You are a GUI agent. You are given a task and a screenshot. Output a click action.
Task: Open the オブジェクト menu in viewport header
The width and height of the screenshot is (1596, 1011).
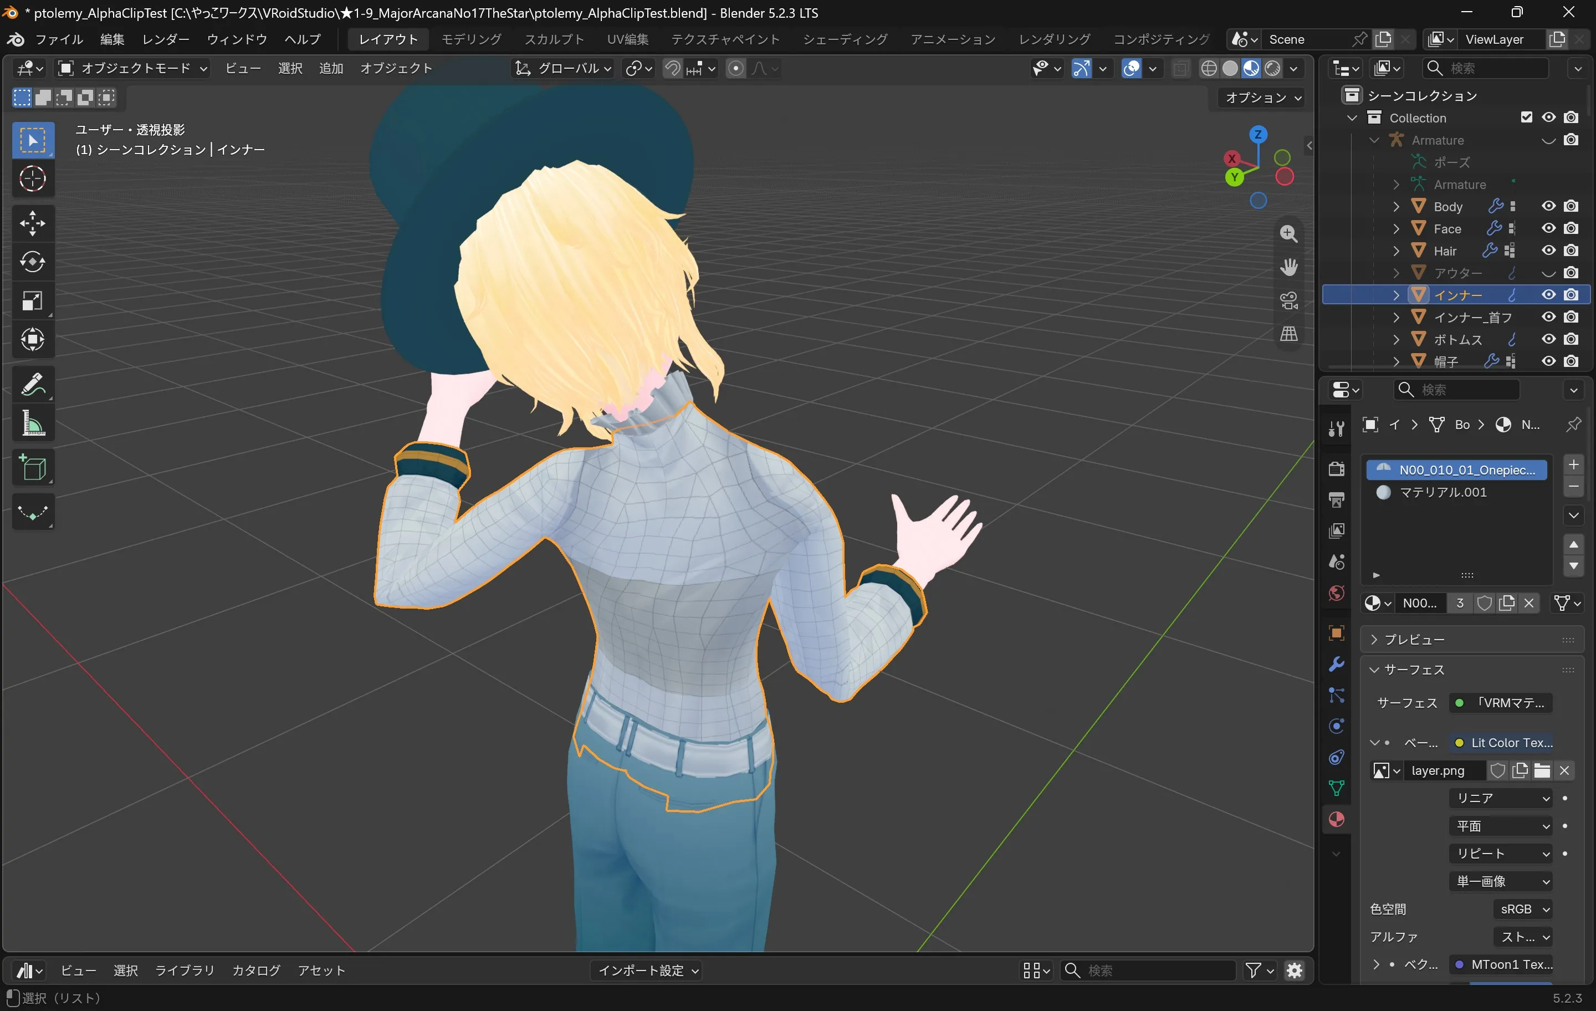[x=396, y=68]
